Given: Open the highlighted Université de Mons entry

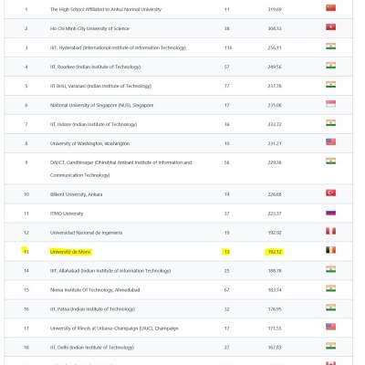Looking at the screenshot, I should [x=70, y=252].
